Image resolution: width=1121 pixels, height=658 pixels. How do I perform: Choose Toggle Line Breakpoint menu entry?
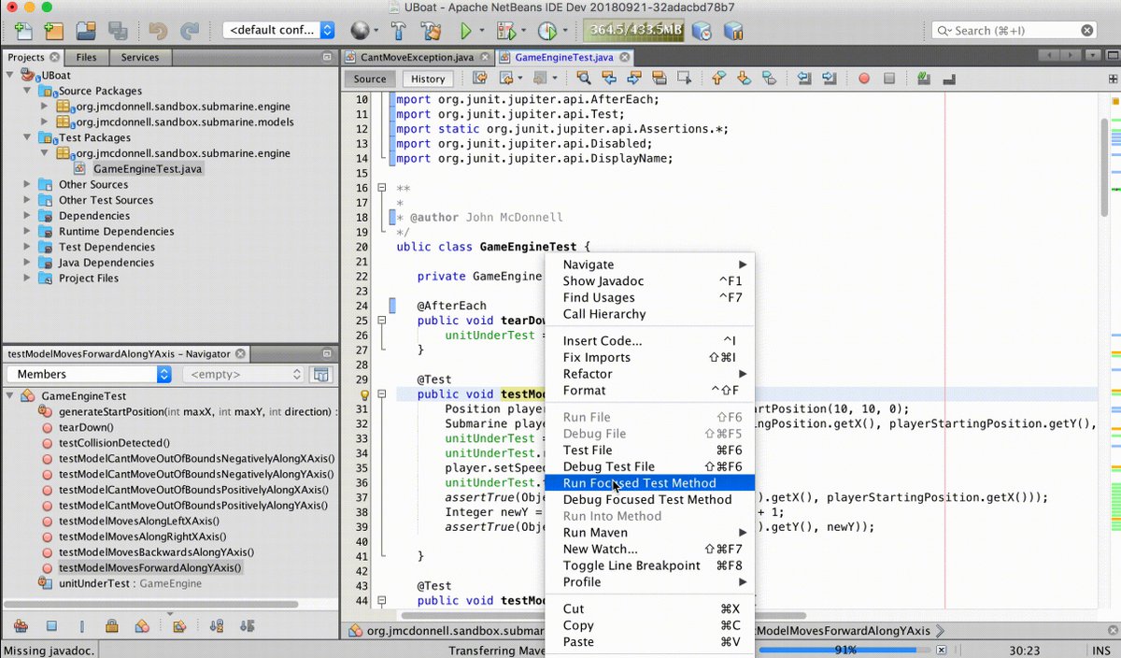pyautogui.click(x=650, y=565)
